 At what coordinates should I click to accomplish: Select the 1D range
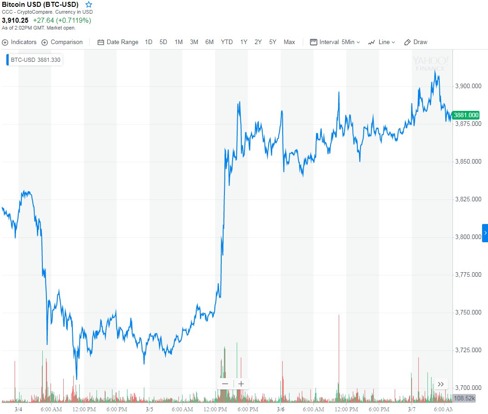point(148,42)
